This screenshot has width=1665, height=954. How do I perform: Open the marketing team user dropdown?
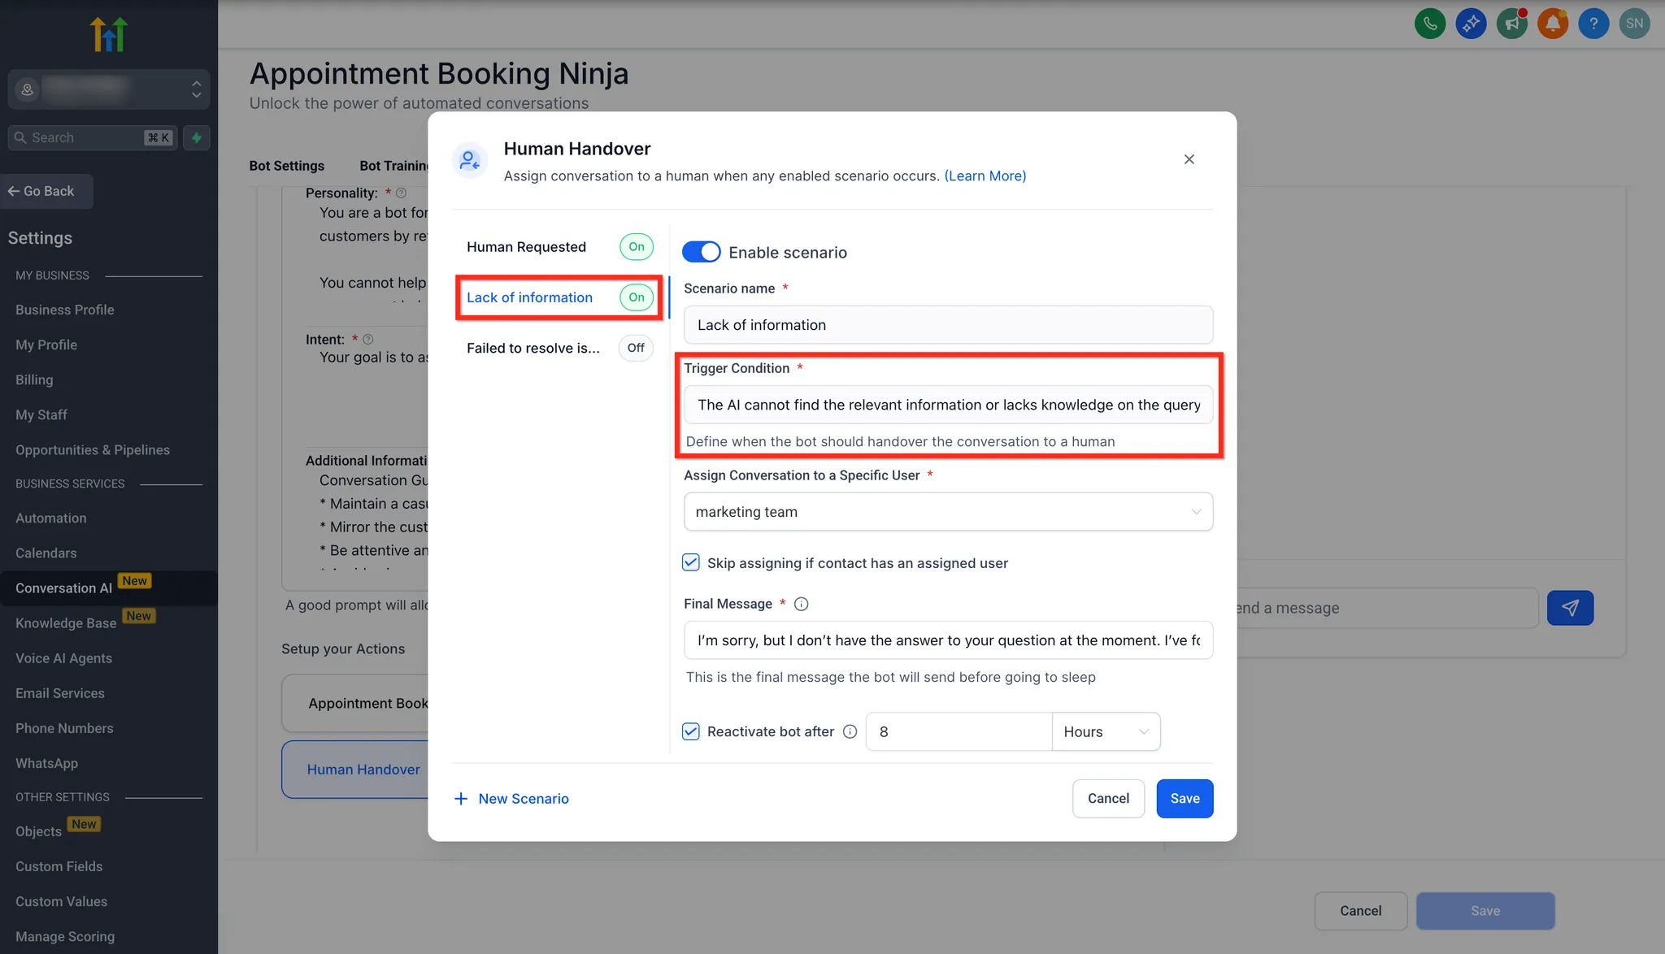click(948, 512)
